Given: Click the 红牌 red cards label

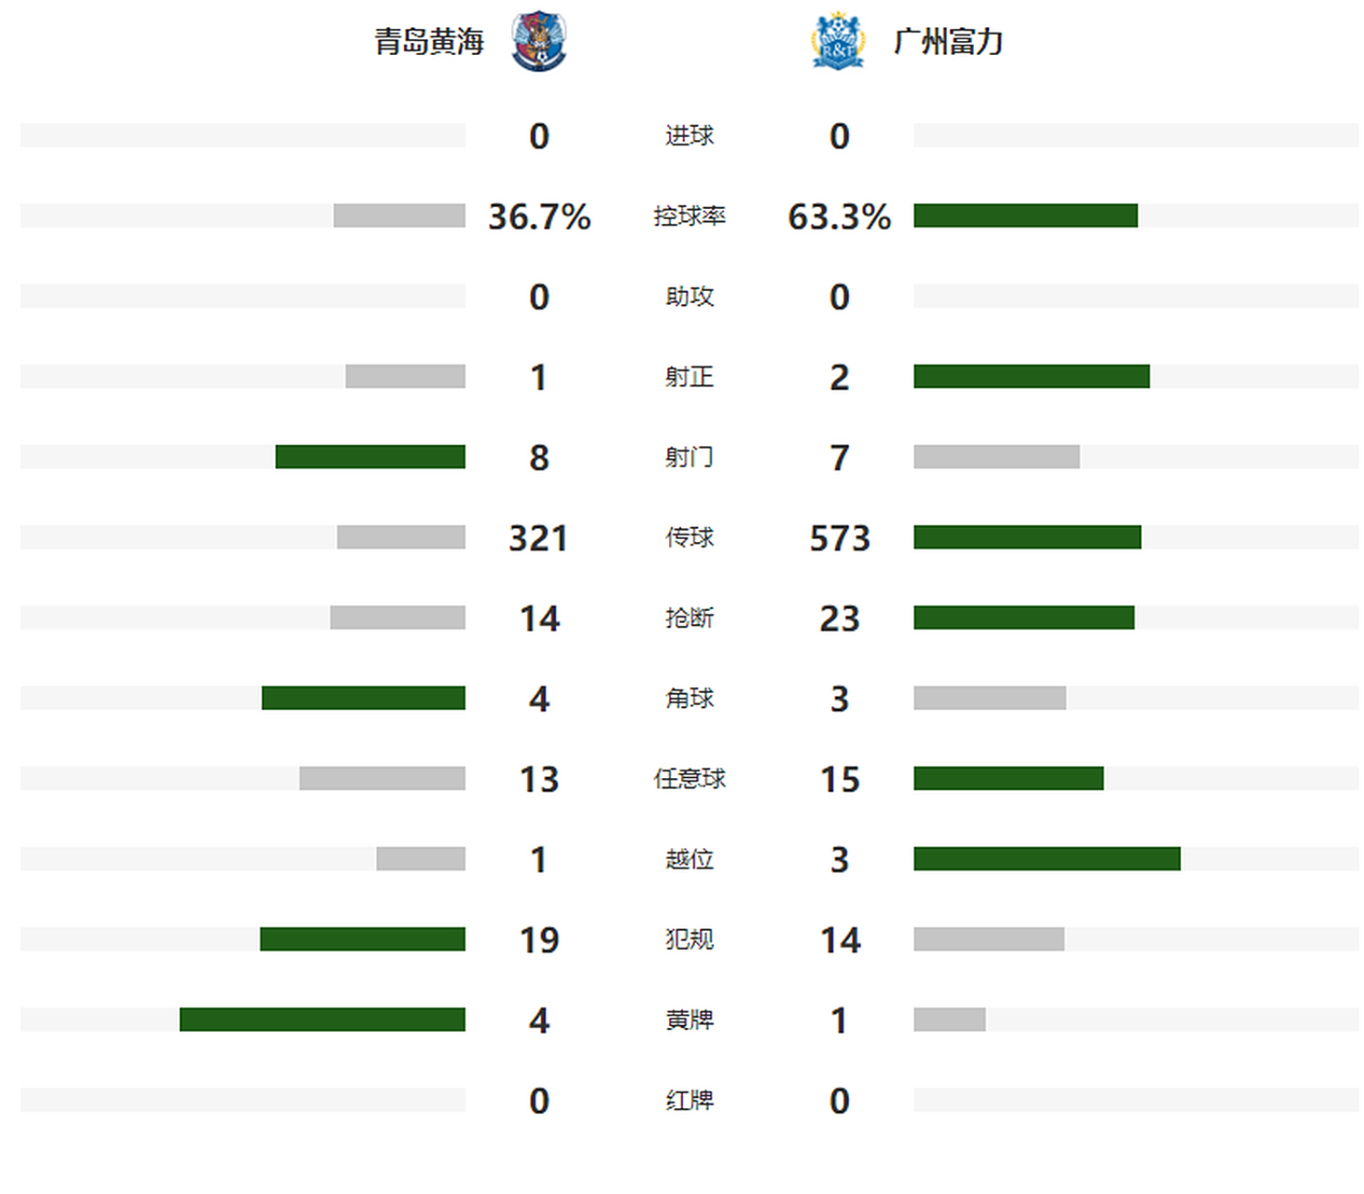Looking at the screenshot, I should [x=689, y=1101].
